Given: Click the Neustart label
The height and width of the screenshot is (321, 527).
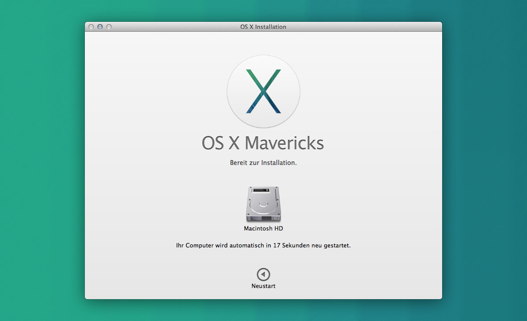Looking at the screenshot, I should click(x=263, y=286).
